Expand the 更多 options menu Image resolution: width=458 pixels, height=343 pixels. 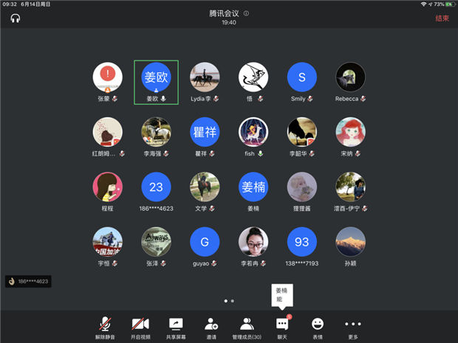tap(353, 328)
